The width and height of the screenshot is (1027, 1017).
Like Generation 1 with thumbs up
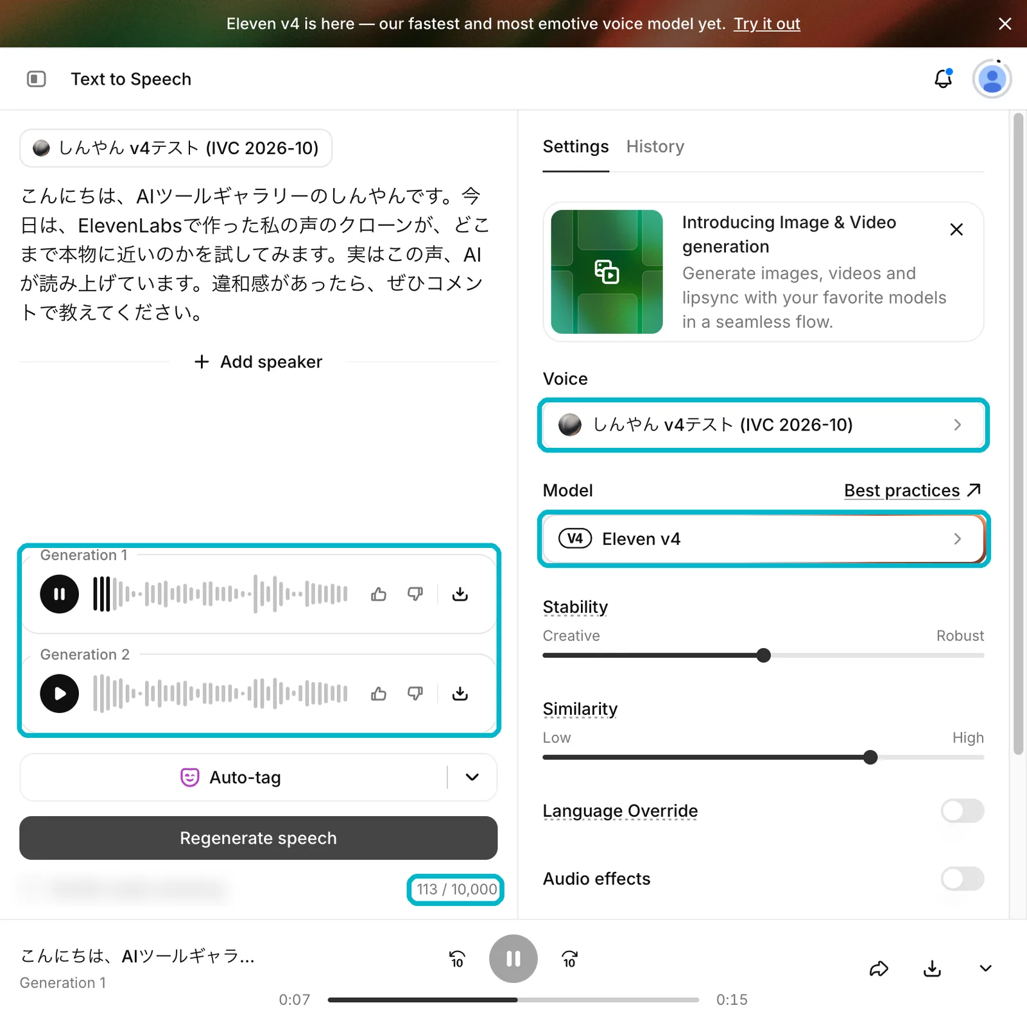379,594
